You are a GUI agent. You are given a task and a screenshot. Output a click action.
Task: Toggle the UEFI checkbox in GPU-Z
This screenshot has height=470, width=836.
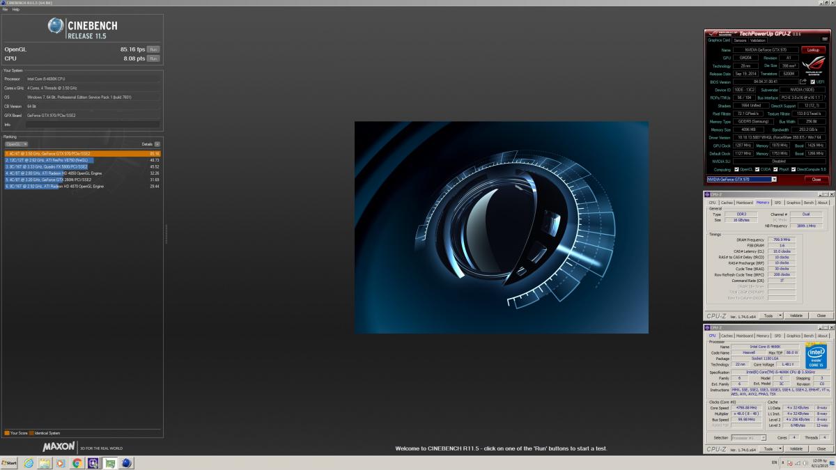(x=812, y=82)
